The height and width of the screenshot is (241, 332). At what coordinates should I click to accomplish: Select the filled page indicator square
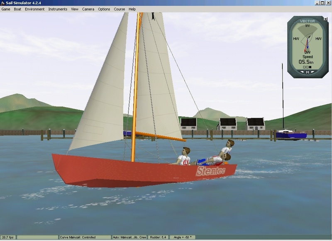[x=310, y=67]
